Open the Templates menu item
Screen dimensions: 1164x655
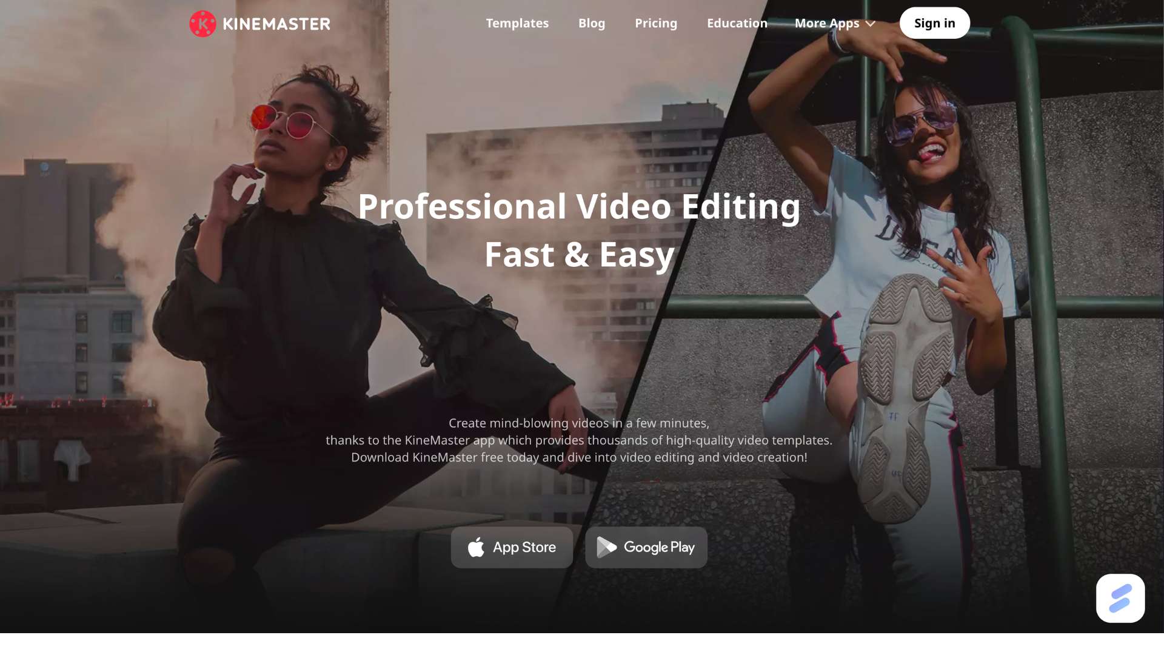point(517,23)
